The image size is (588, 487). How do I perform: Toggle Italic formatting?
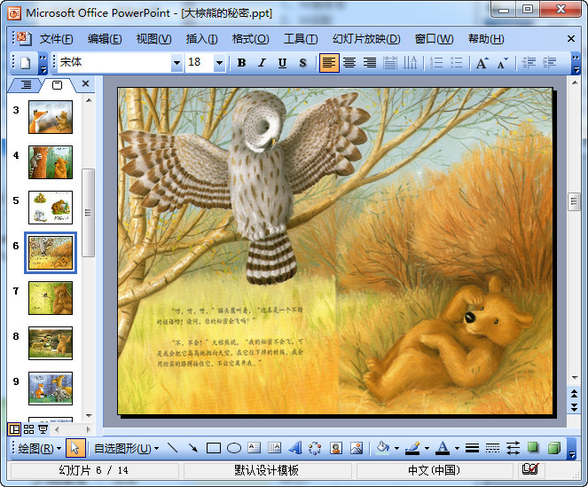[262, 63]
